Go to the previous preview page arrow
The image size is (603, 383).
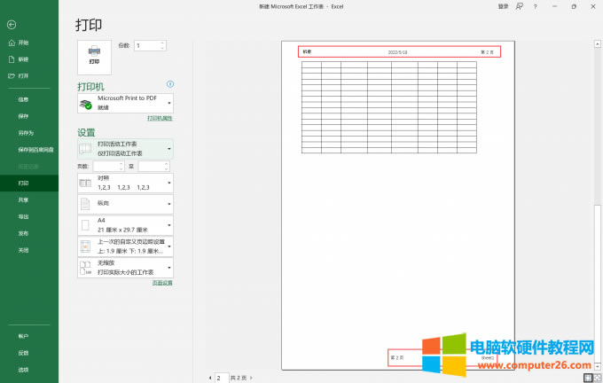click(x=209, y=378)
